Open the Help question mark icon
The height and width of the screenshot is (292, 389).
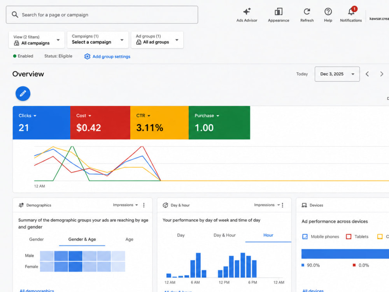[x=328, y=11]
